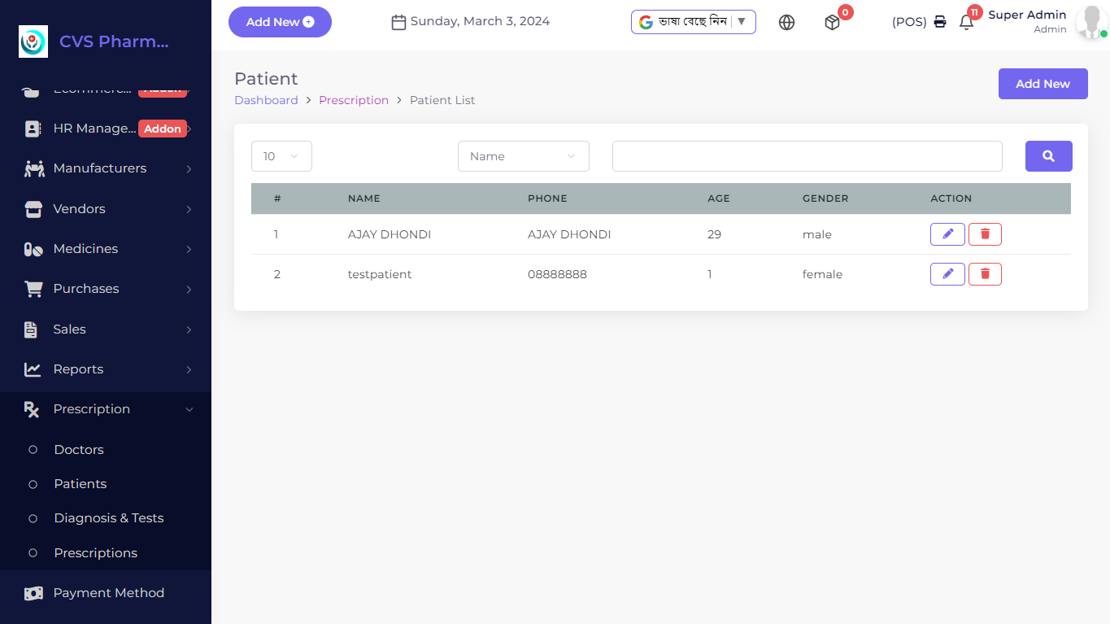The image size is (1110, 624).
Task: Open the Google language selector dropdown
Action: click(x=693, y=22)
